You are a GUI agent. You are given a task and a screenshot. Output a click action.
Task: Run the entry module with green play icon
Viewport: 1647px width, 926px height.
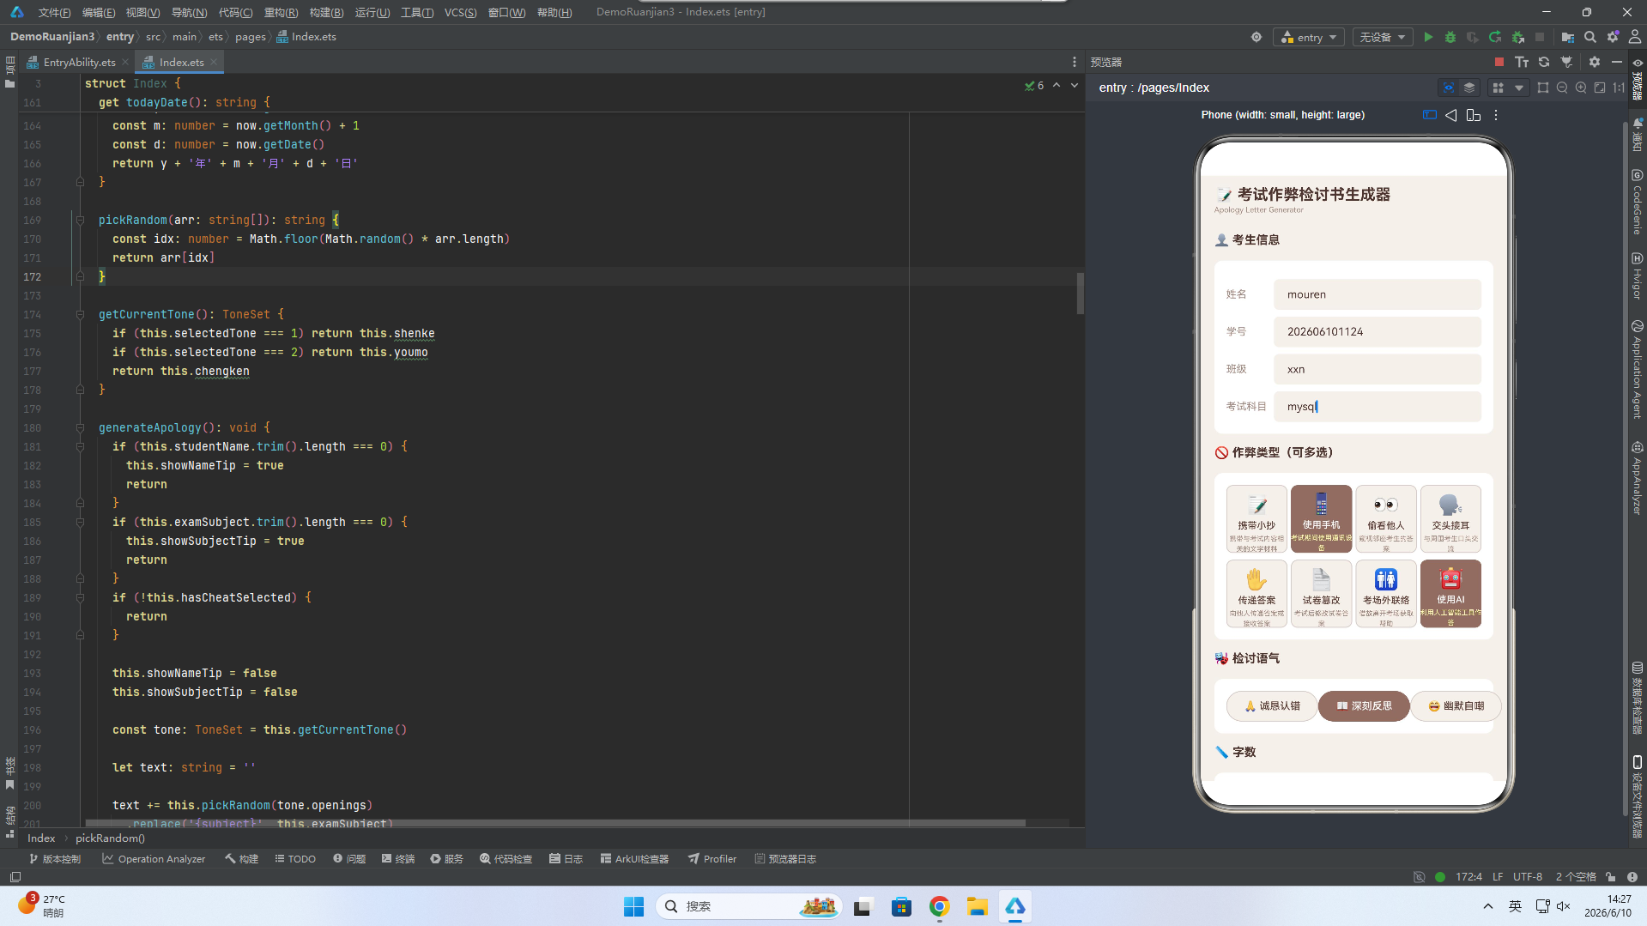tap(1428, 37)
